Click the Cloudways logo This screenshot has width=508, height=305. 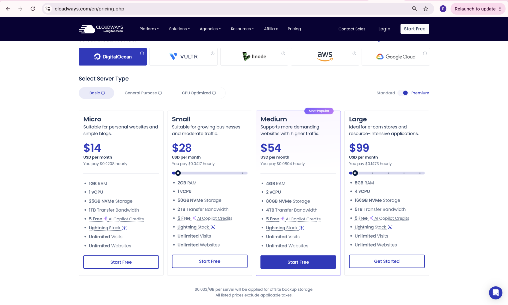[x=101, y=29]
